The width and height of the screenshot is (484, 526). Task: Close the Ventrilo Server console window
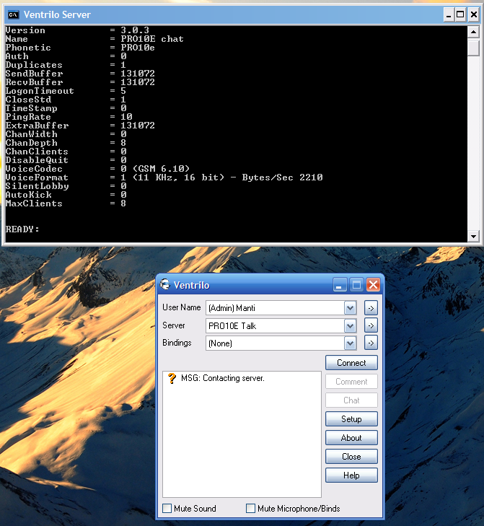pyautogui.click(x=474, y=14)
